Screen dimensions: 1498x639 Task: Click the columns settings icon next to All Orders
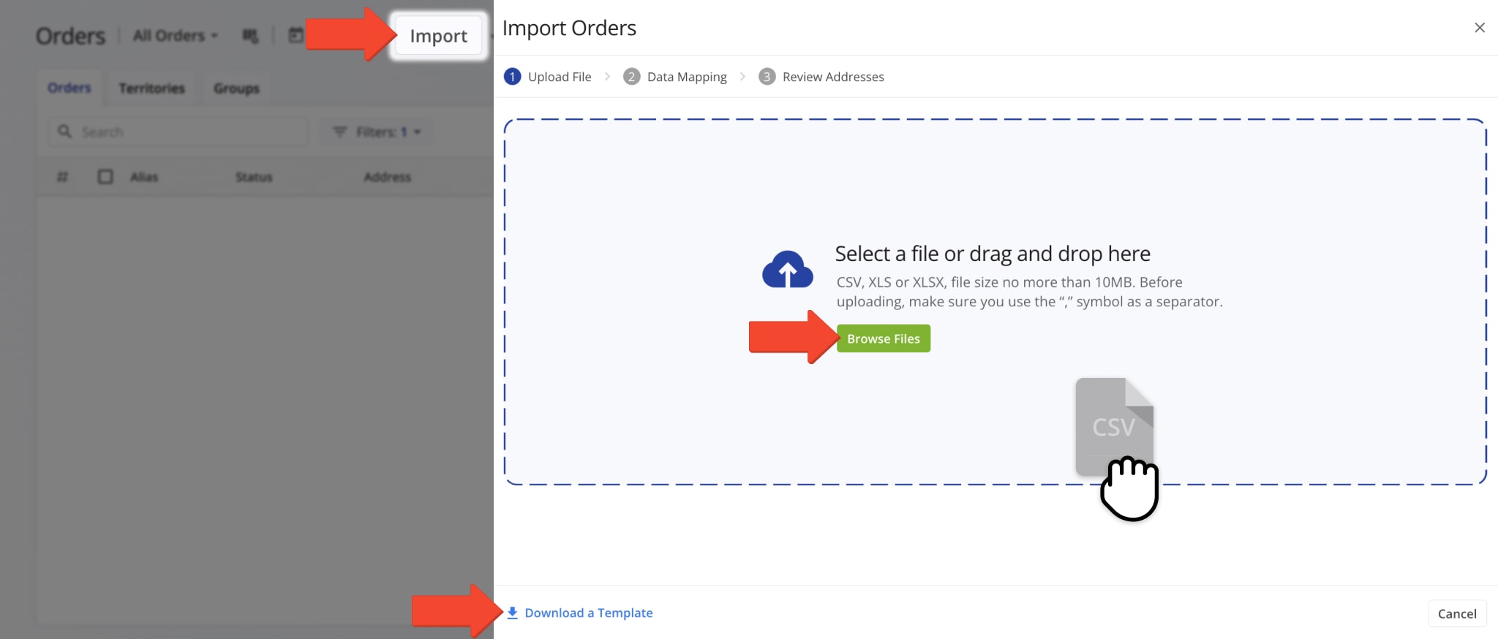click(x=250, y=36)
